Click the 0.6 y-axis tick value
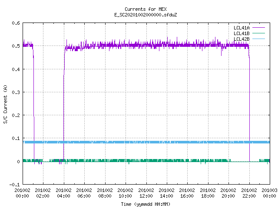Viewport: 278px width, 208px height. [16, 23]
